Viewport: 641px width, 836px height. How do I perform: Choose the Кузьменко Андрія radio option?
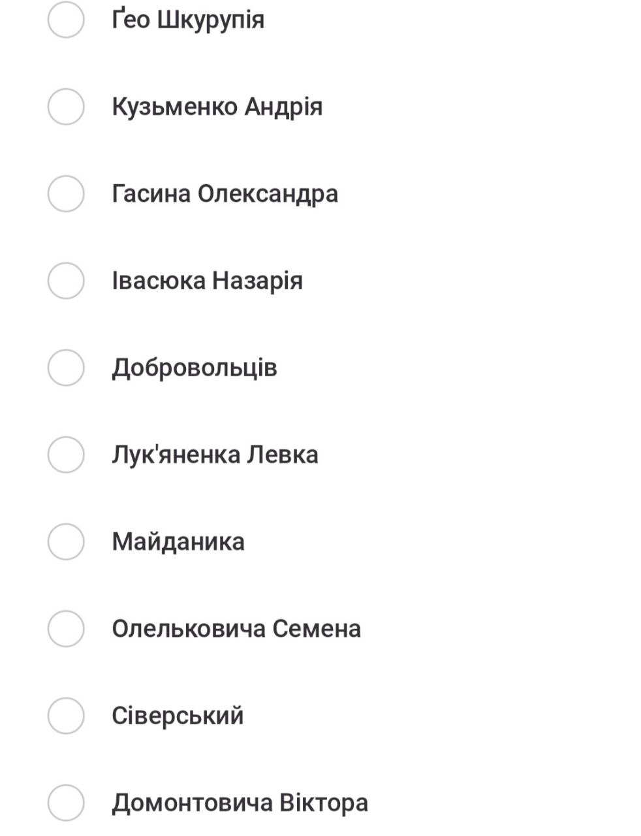click(x=66, y=106)
